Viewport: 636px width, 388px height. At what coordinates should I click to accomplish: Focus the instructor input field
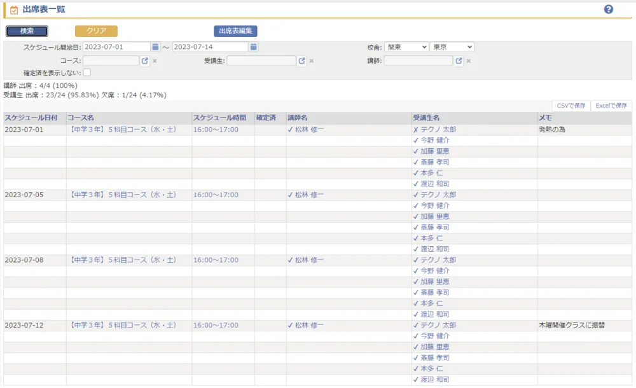418,61
